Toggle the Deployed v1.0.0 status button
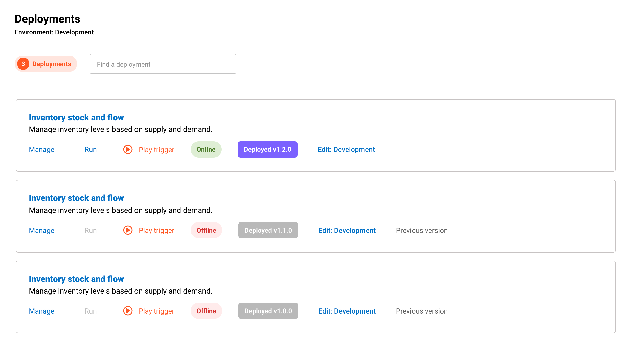This screenshot has height=357, width=639. pos(268,311)
